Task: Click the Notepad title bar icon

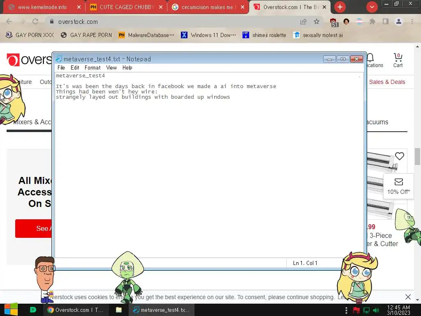Action: click(59, 59)
